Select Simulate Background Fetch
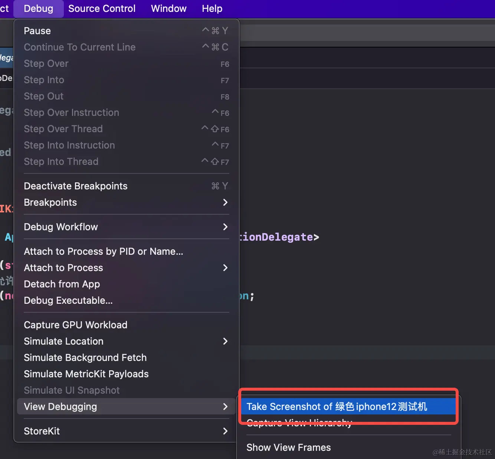Viewport: 495px width, 459px height. (85, 358)
